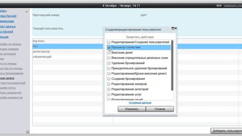Open учётные записи sidebar item

(x=7, y=78)
